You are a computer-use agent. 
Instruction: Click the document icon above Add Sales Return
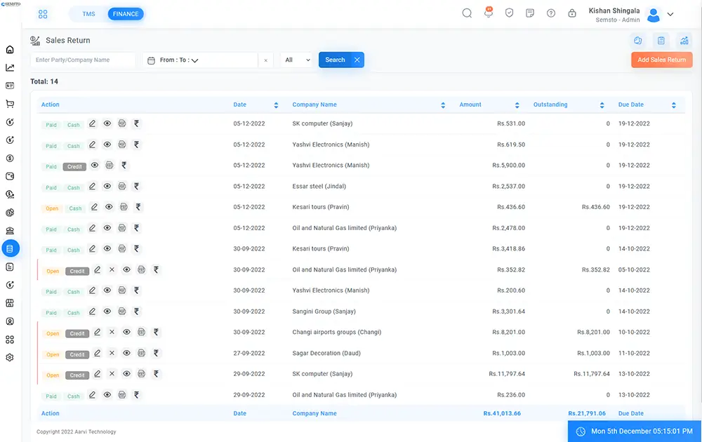pos(661,41)
